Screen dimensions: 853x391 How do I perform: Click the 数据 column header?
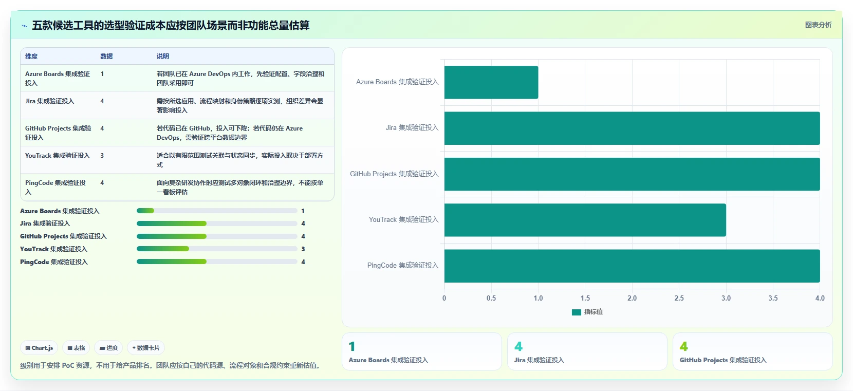(x=106, y=57)
